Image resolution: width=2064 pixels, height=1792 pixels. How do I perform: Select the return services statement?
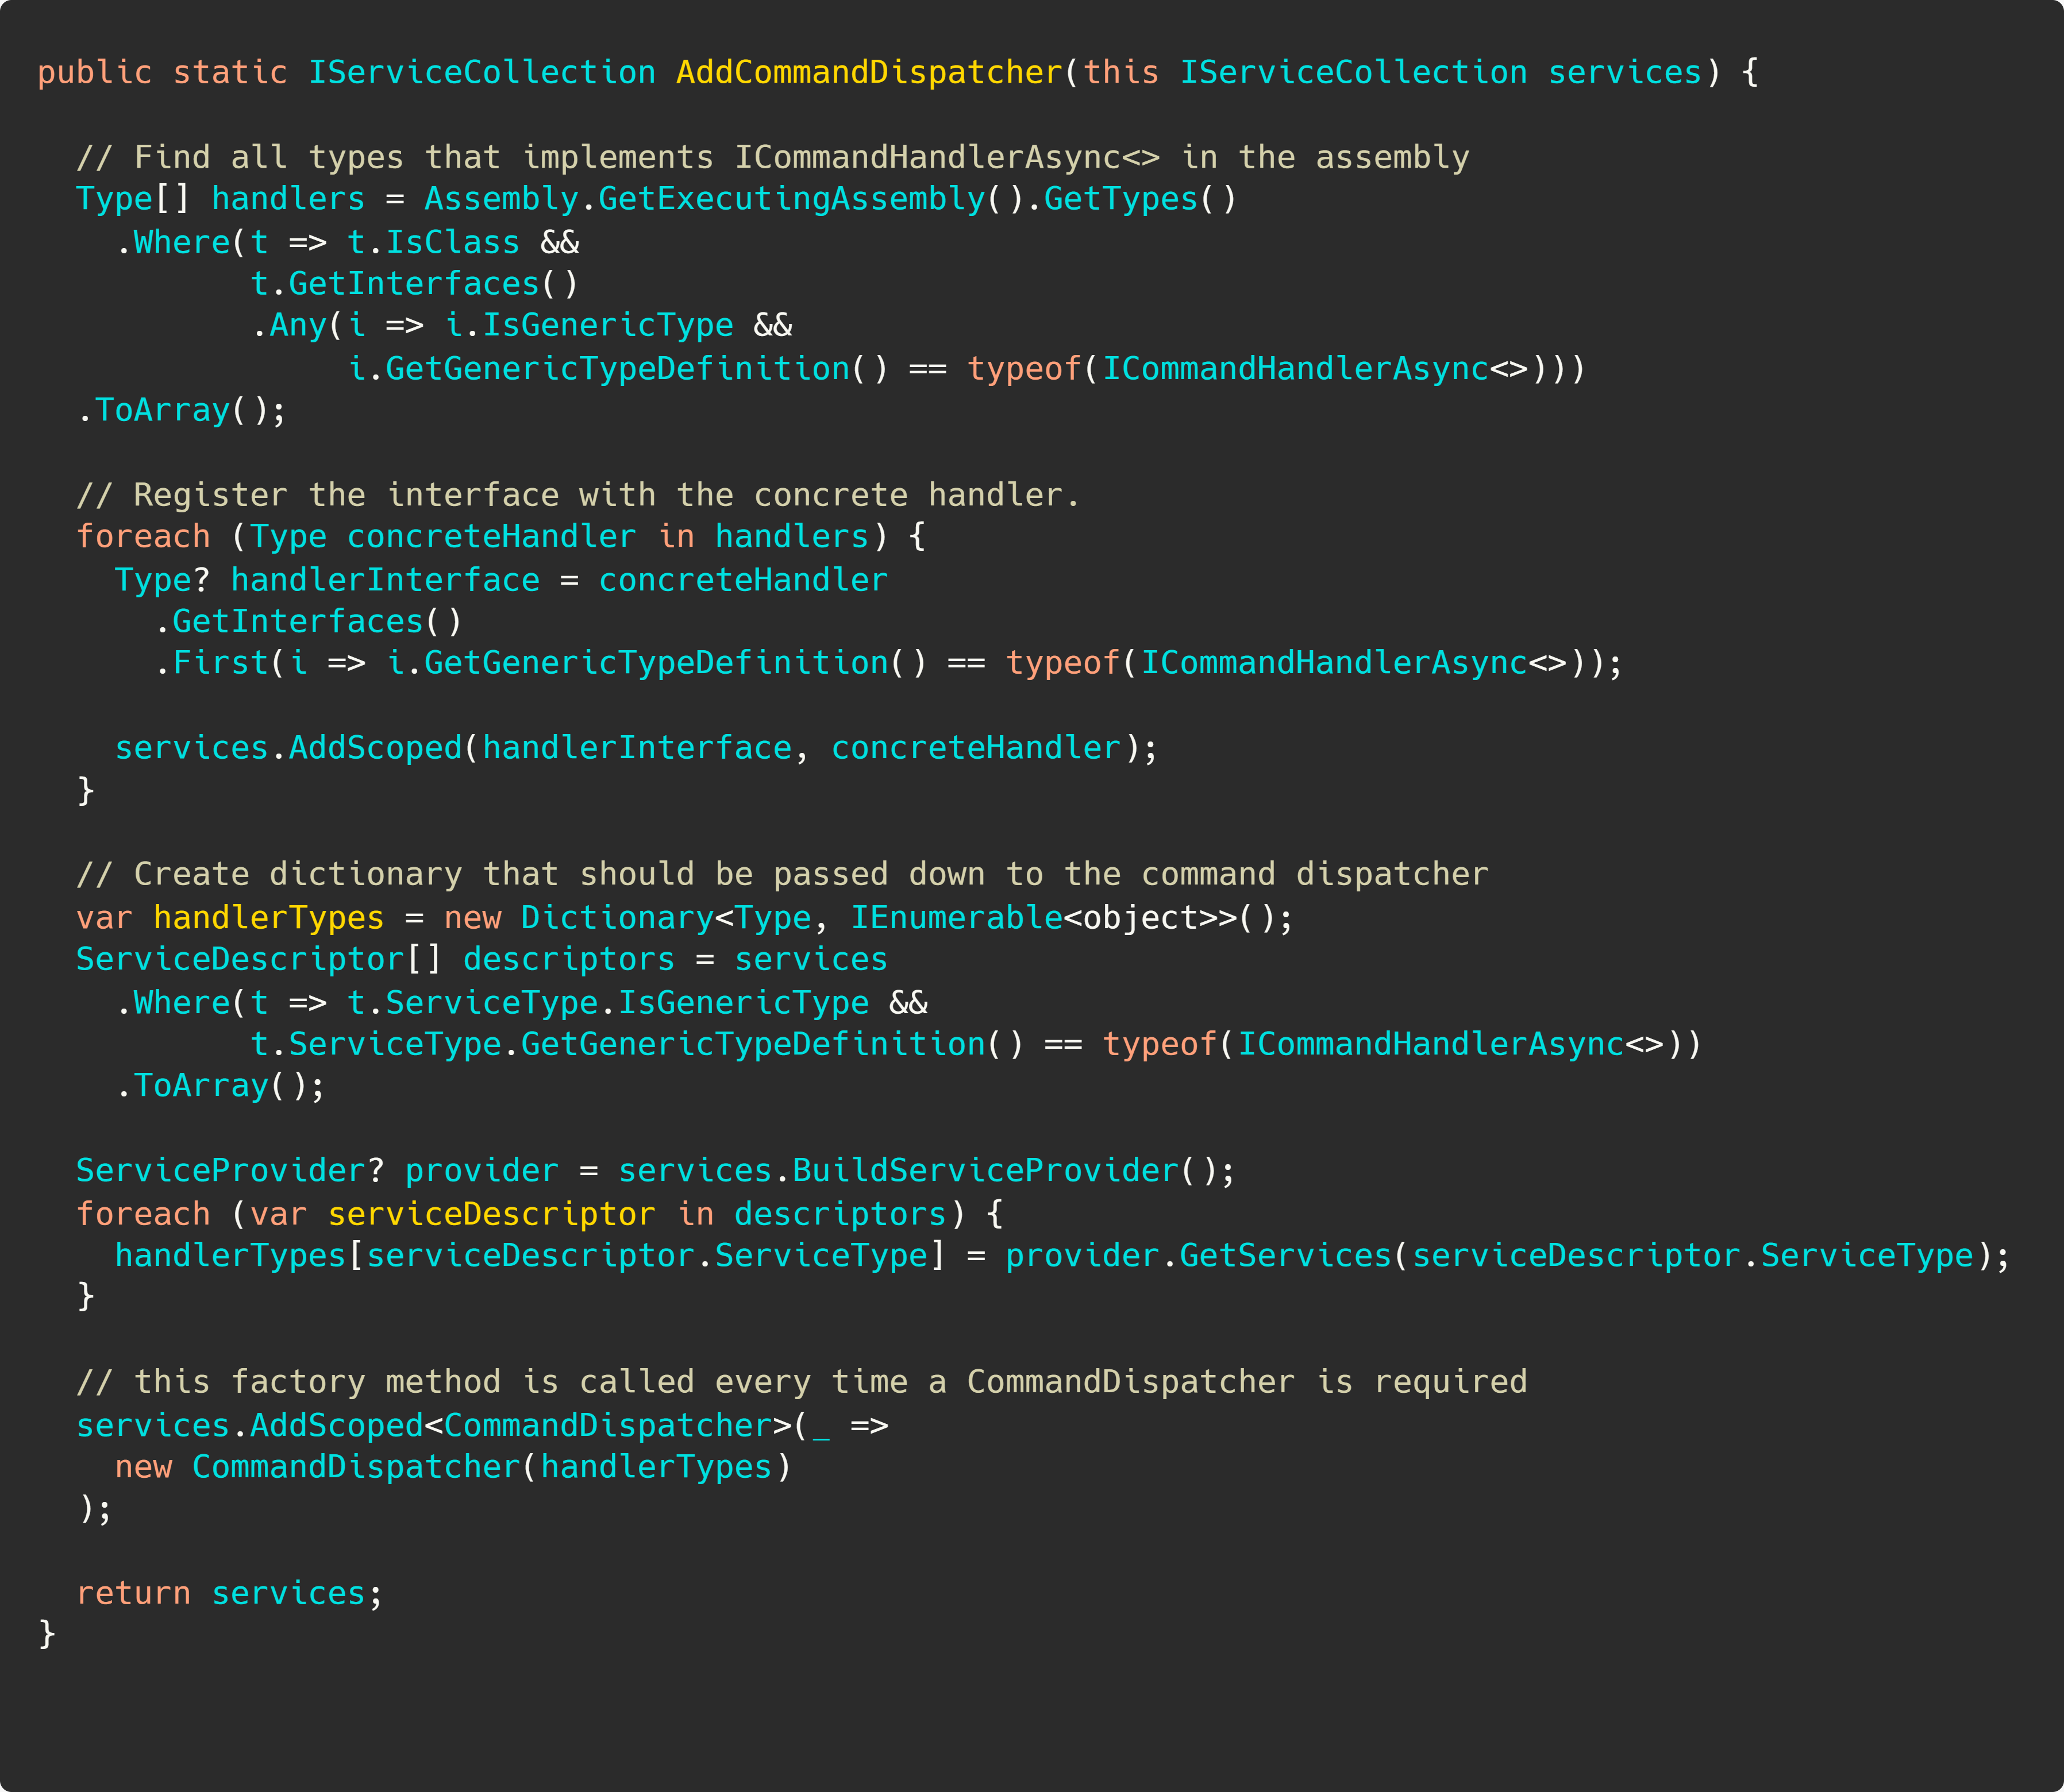[230, 1593]
